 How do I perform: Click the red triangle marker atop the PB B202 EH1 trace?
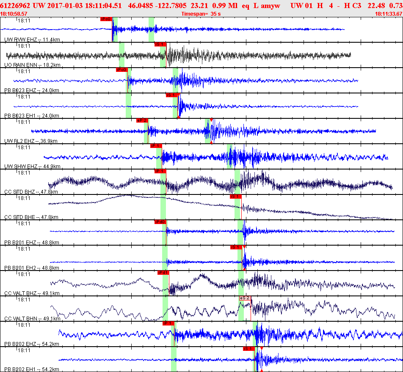click(261, 348)
